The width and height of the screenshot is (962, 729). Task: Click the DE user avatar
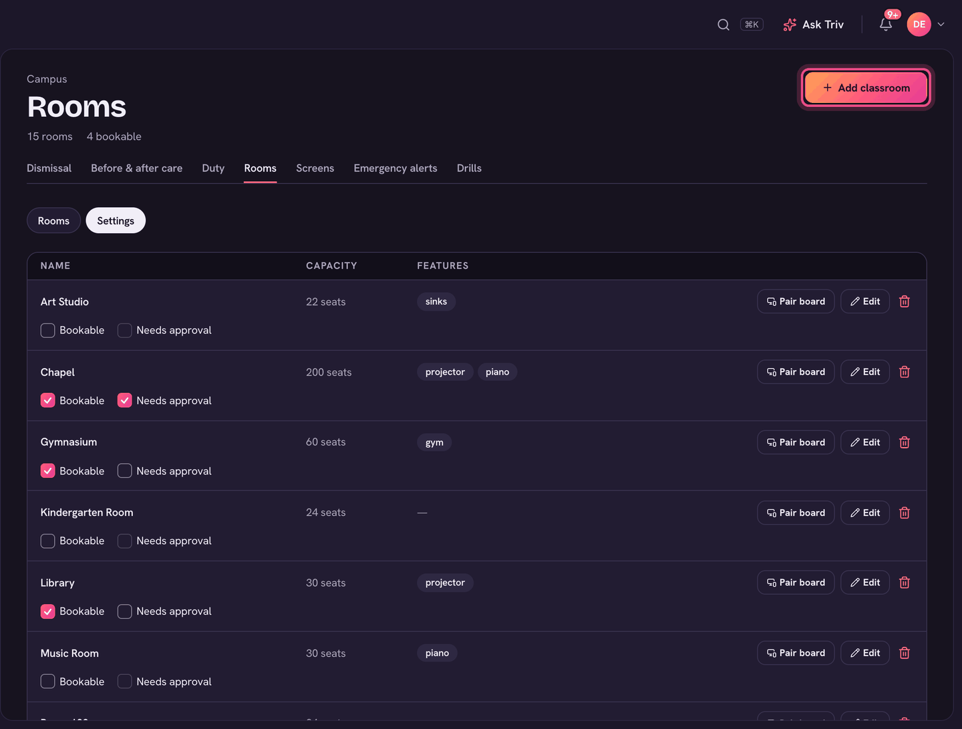pos(919,25)
